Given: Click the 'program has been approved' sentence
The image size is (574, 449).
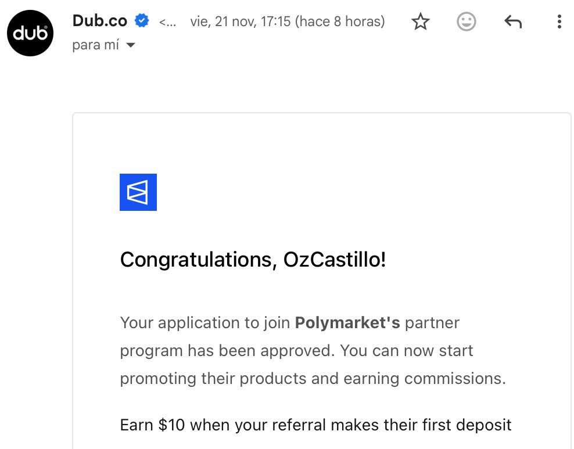Looking at the screenshot, I should pos(227,351).
